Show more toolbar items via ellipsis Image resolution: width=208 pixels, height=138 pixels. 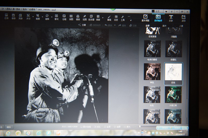pyautogui.click(x=129, y=17)
